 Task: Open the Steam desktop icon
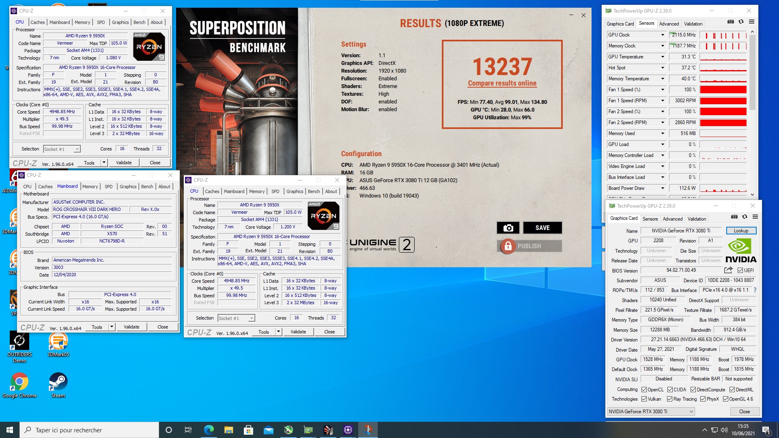tap(58, 385)
